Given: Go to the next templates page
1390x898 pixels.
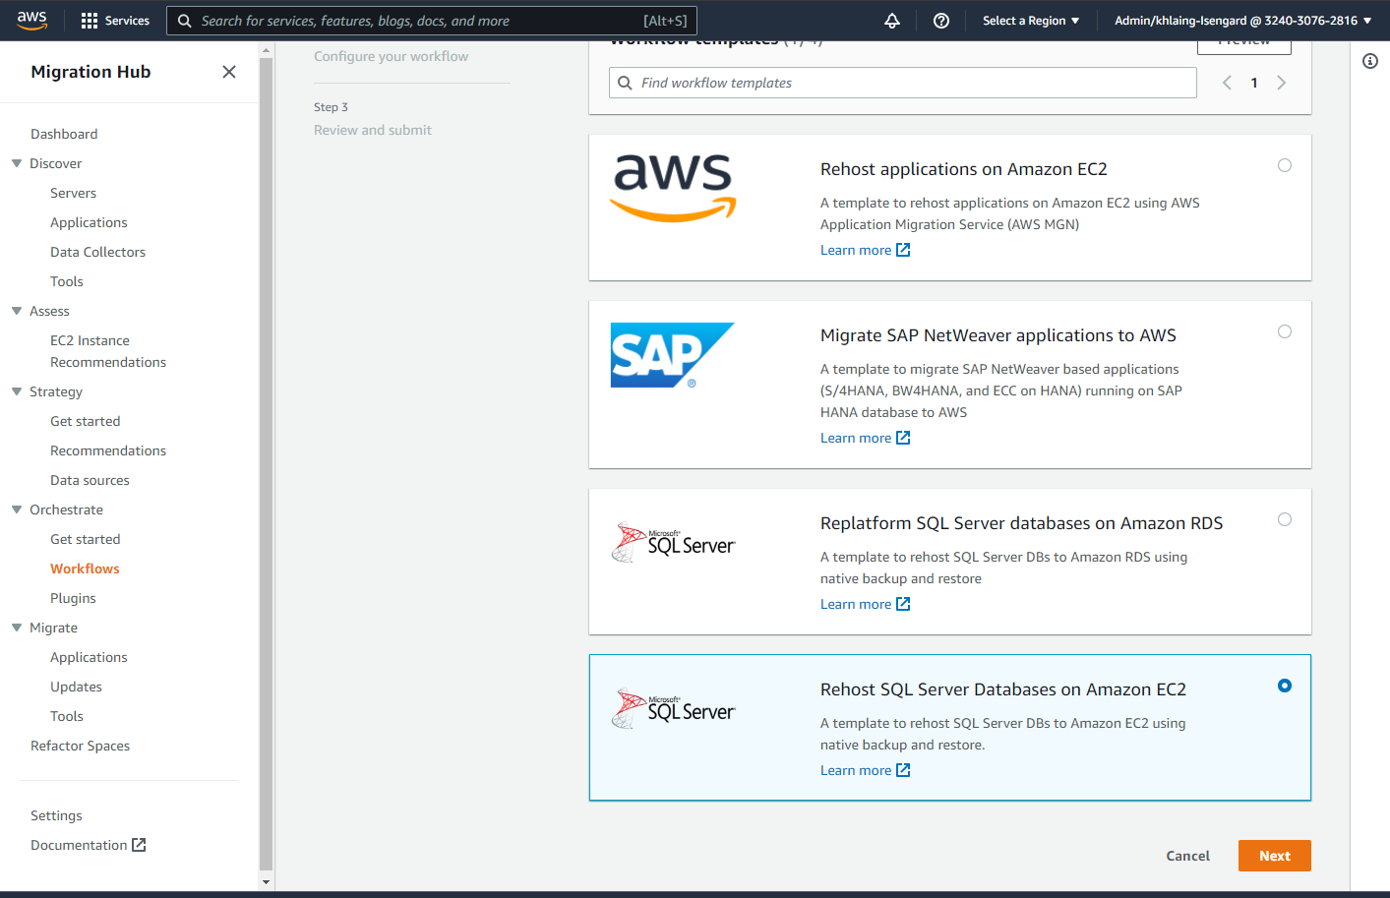Looking at the screenshot, I should pos(1281,83).
